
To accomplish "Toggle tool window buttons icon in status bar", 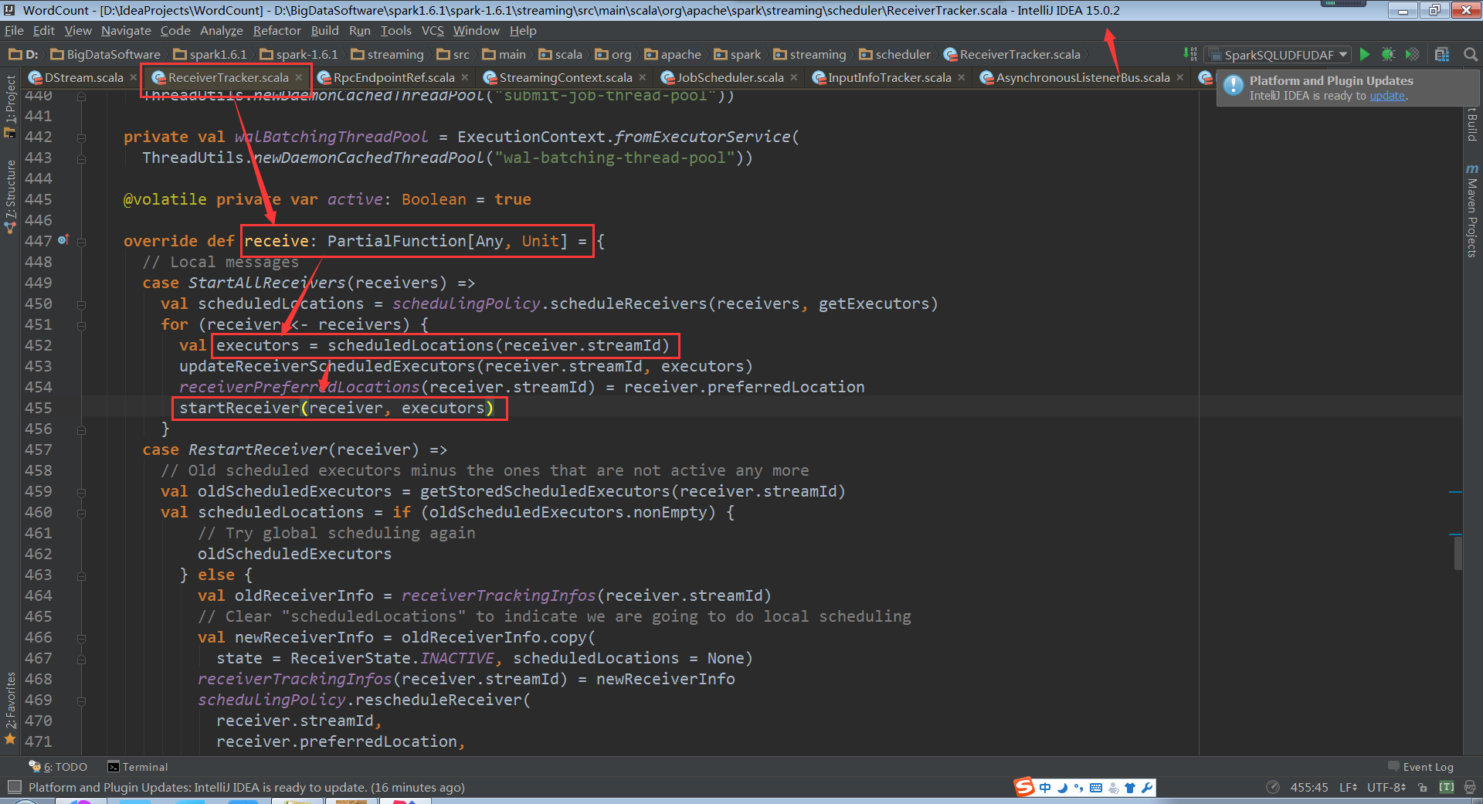I will [14, 787].
